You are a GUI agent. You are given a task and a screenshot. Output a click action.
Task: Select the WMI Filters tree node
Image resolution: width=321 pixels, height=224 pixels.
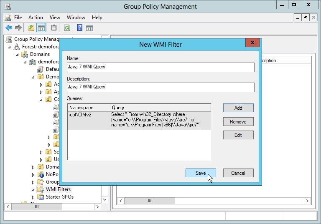pyautogui.click(x=58, y=189)
